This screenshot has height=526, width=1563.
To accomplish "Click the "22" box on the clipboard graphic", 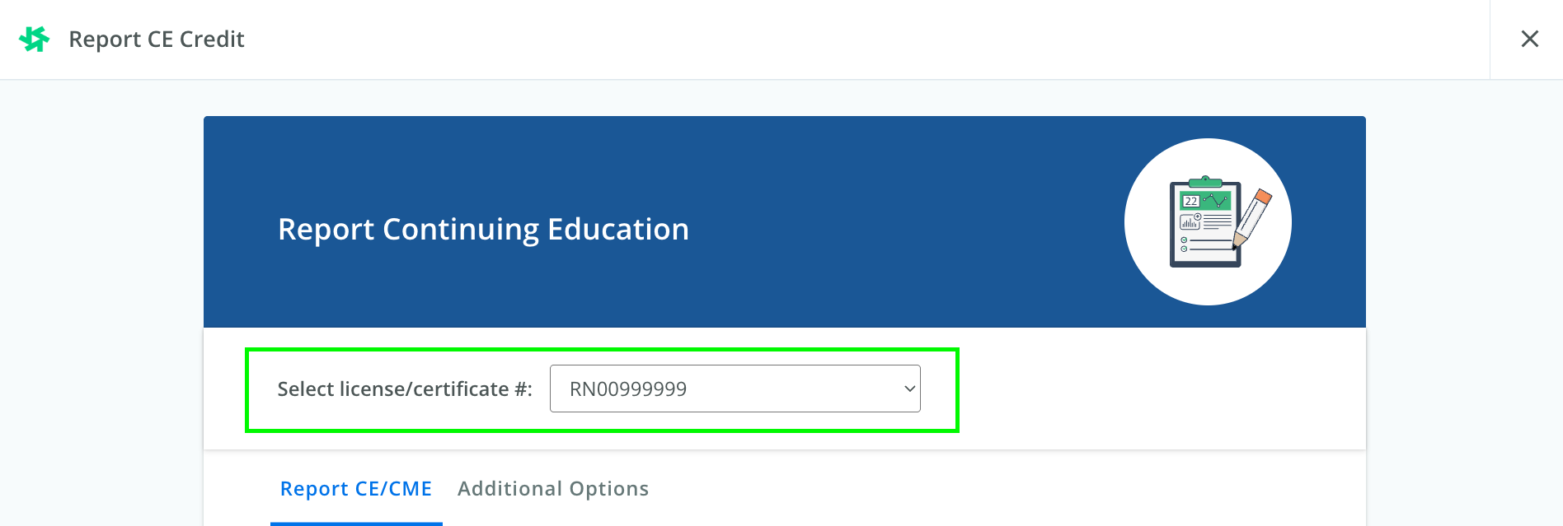I will pyautogui.click(x=1191, y=201).
